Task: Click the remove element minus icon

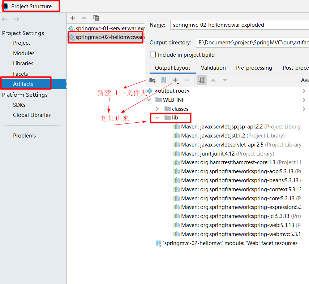Action: point(186,80)
